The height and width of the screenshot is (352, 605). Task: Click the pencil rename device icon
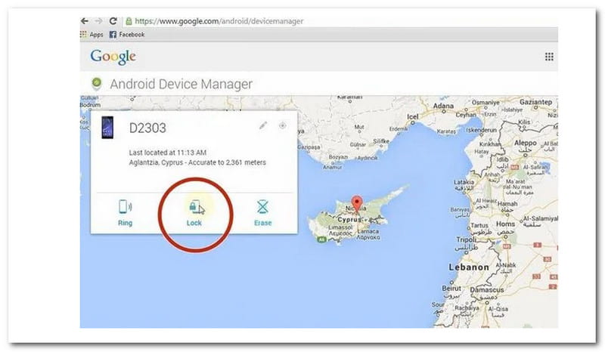pos(263,125)
